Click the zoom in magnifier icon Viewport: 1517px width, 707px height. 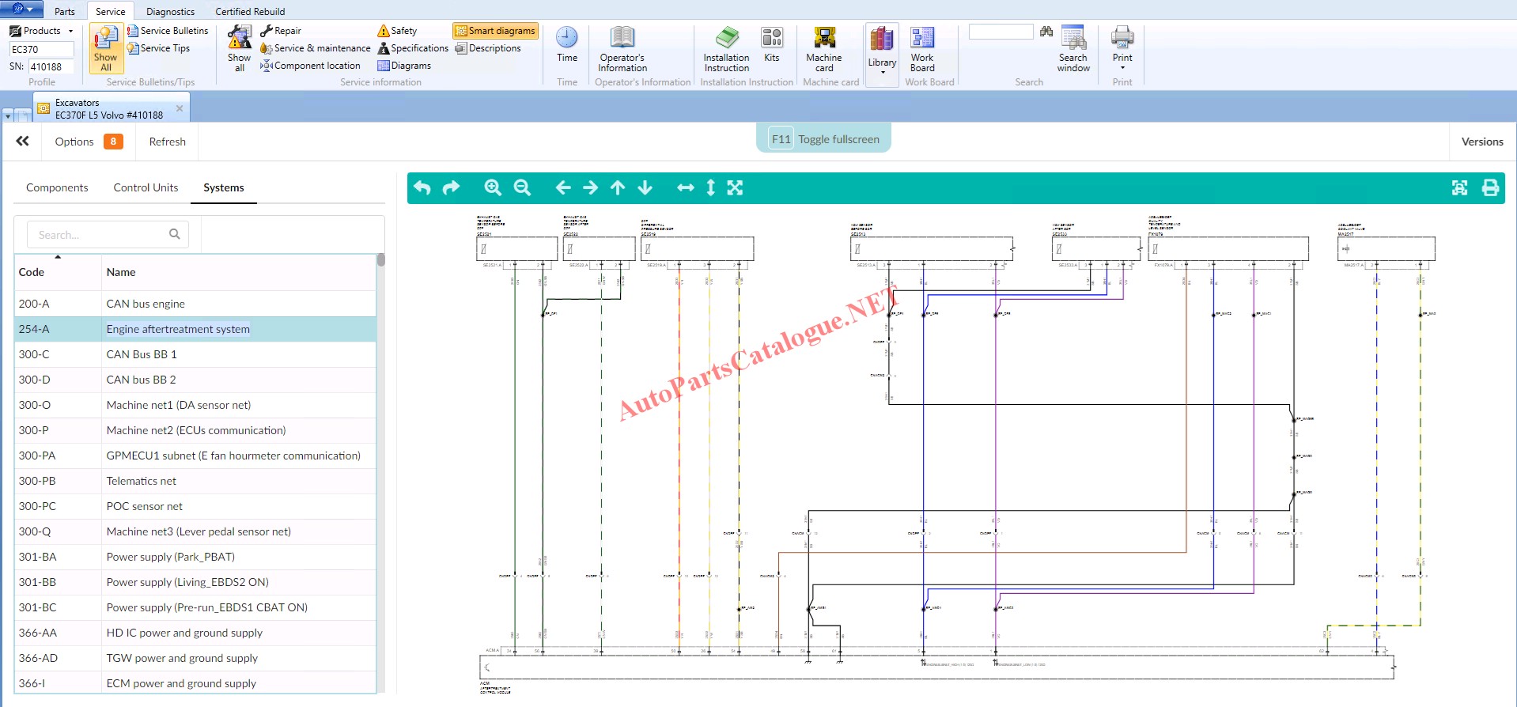(x=493, y=187)
